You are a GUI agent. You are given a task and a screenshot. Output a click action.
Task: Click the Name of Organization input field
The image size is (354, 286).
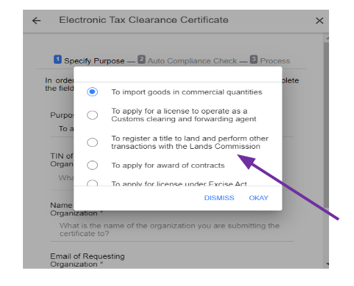(x=172, y=229)
